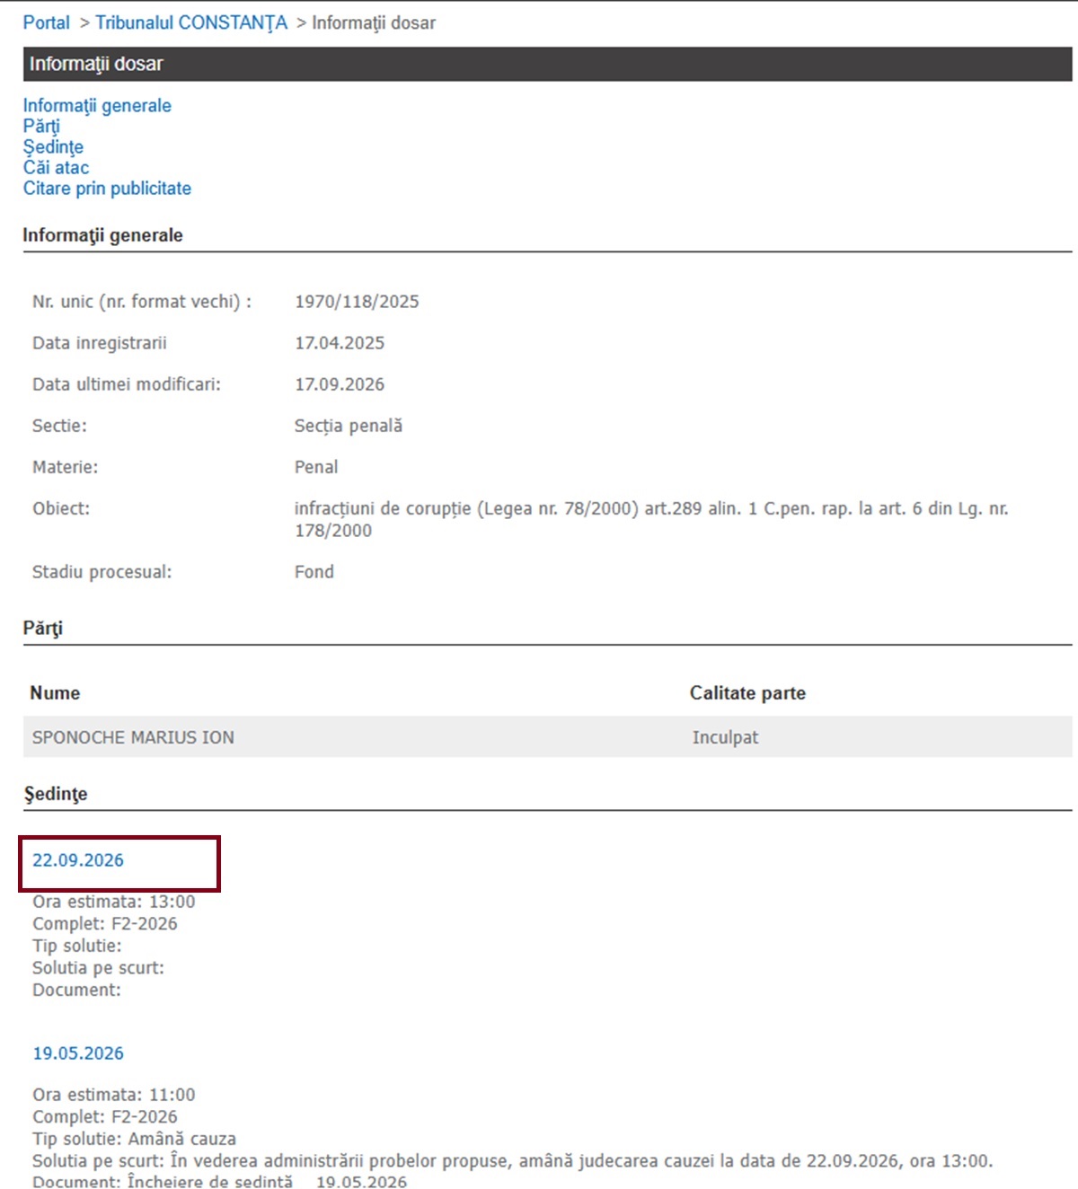This screenshot has width=1078, height=1189.
Task: Select the Calitate parte column header
Action: [747, 693]
